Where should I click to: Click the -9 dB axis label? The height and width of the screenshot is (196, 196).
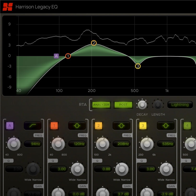coord(9,87)
